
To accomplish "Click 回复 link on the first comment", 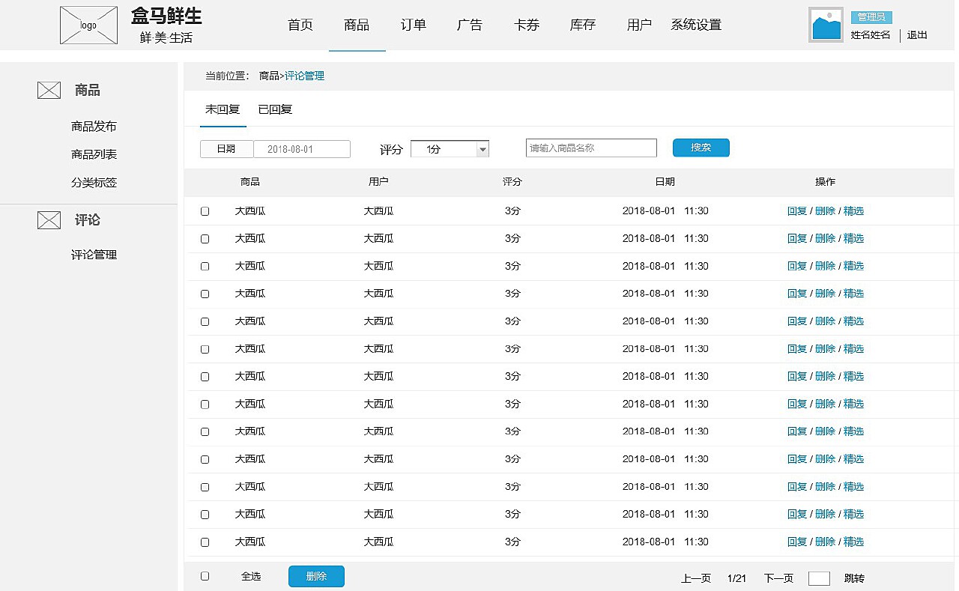I will (x=797, y=210).
